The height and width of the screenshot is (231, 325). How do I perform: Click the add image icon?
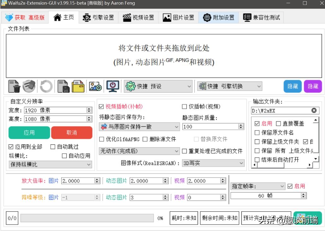coord(95,86)
